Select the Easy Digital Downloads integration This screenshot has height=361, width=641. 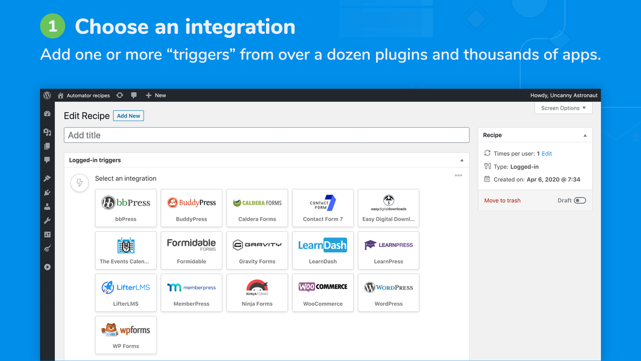click(388, 208)
